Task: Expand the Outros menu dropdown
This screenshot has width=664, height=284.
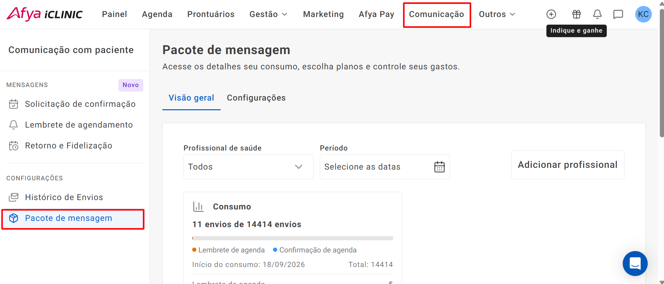Action: coord(497,14)
